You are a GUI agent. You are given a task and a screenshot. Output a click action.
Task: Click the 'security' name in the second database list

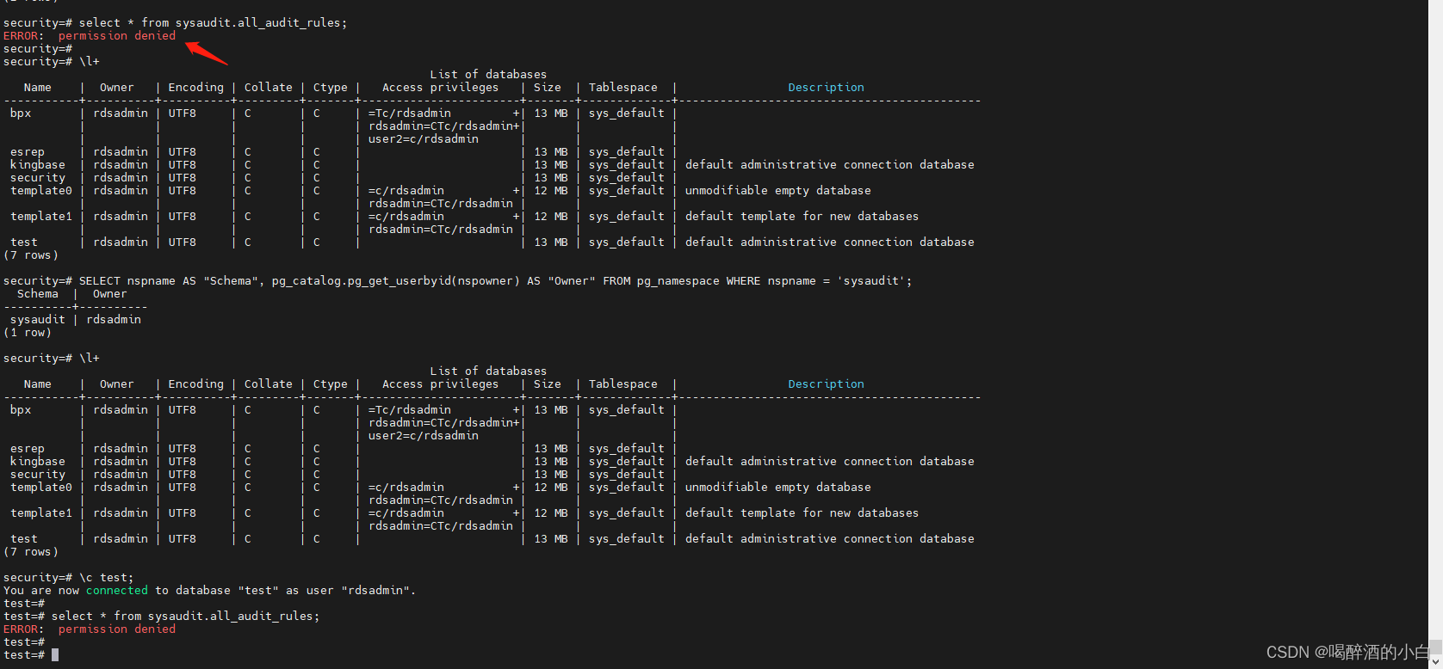(38, 475)
